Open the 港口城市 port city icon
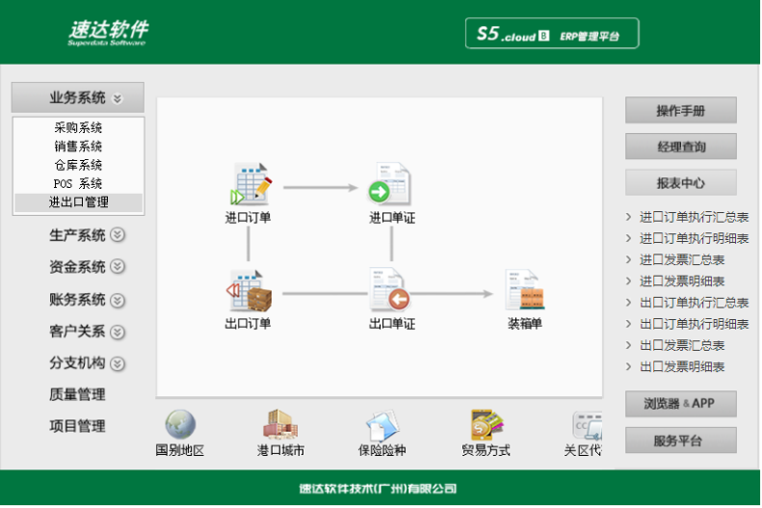The image size is (762, 508). [281, 424]
